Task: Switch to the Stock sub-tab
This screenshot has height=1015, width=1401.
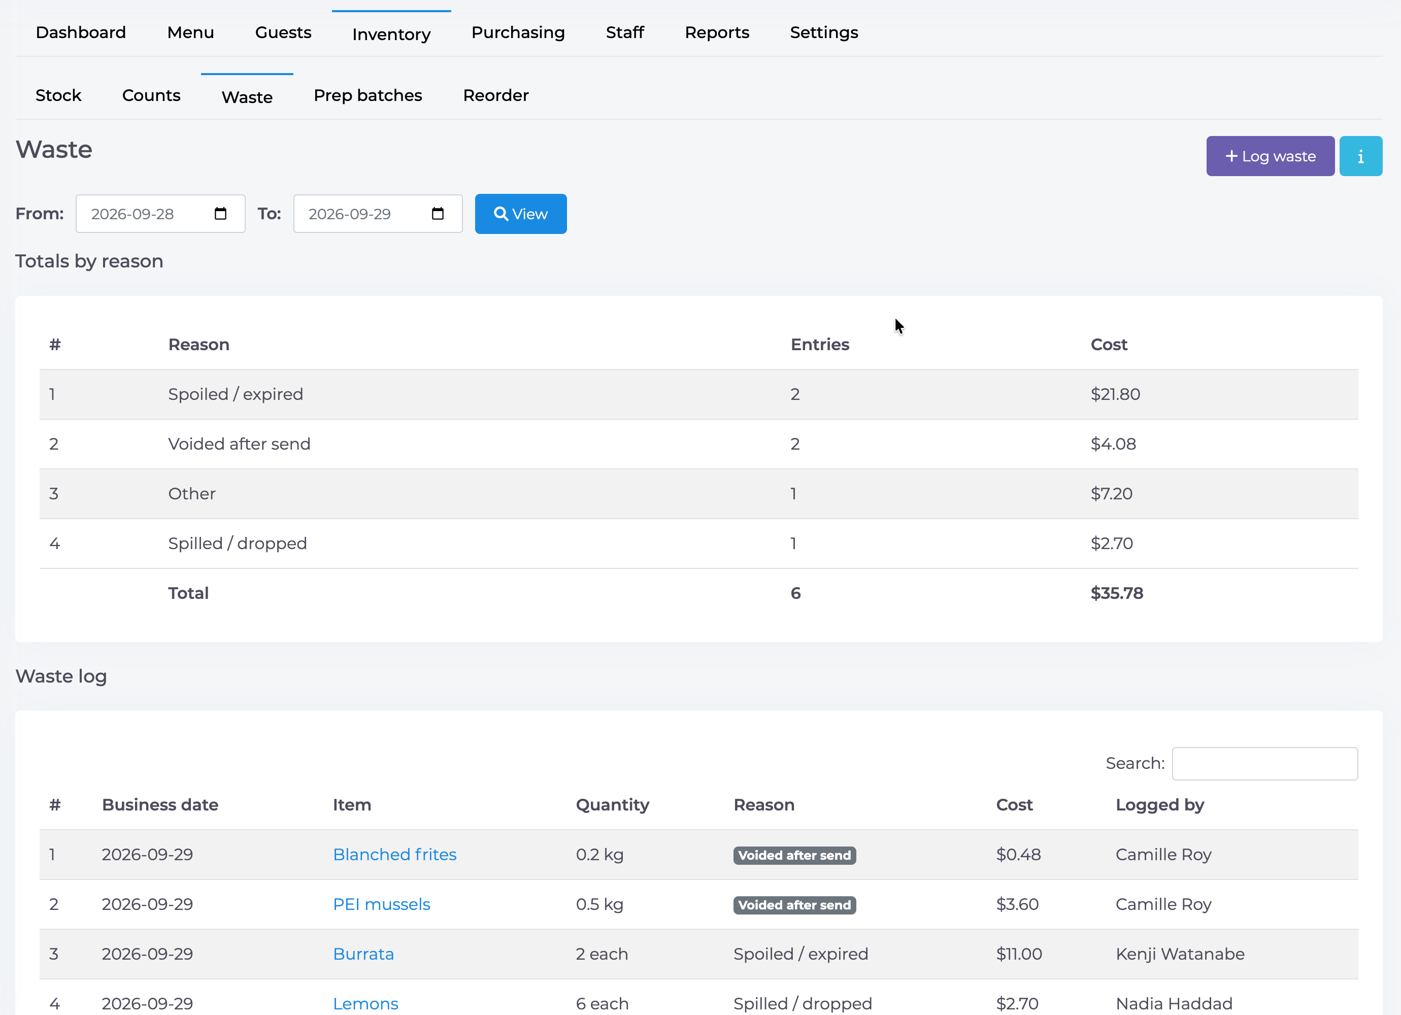Action: (59, 96)
